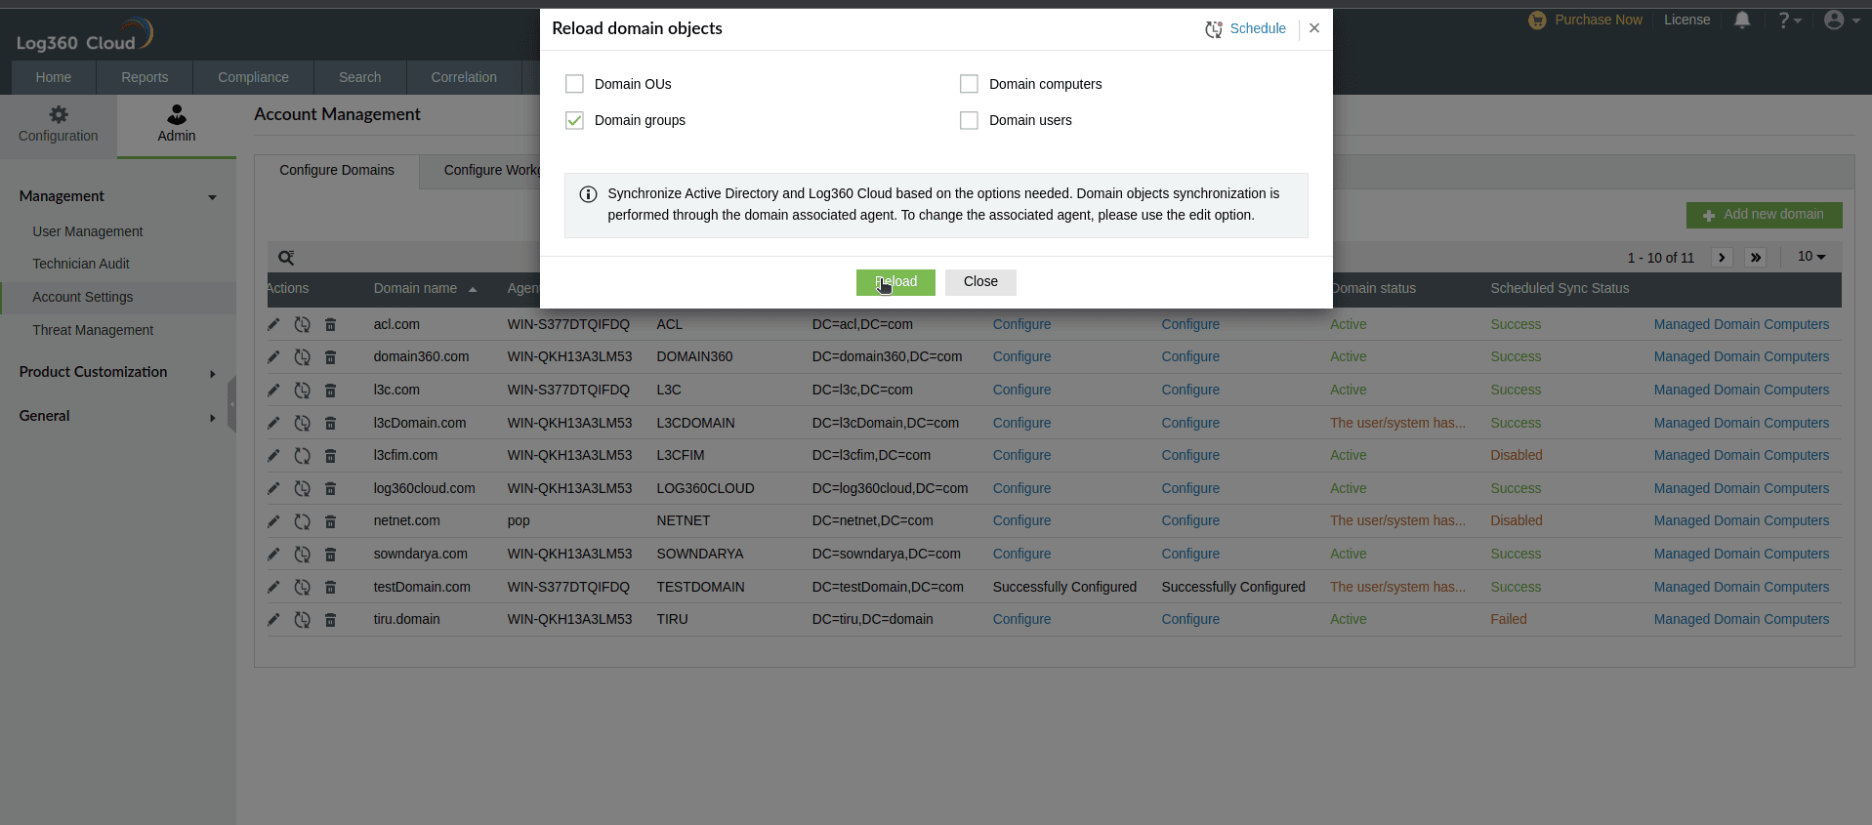This screenshot has height=825, width=1872.
Task: Click the green Reload button
Action: (895, 282)
